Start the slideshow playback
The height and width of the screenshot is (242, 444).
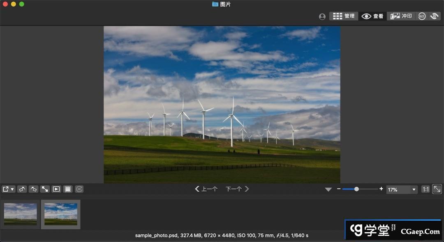(56, 189)
